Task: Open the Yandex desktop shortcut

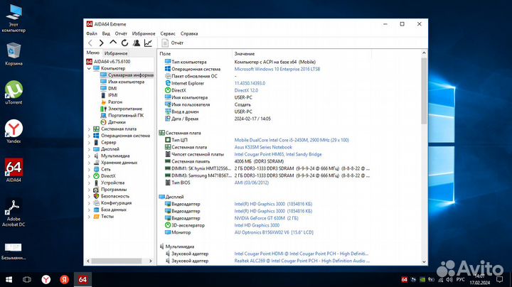Action: pyautogui.click(x=14, y=131)
